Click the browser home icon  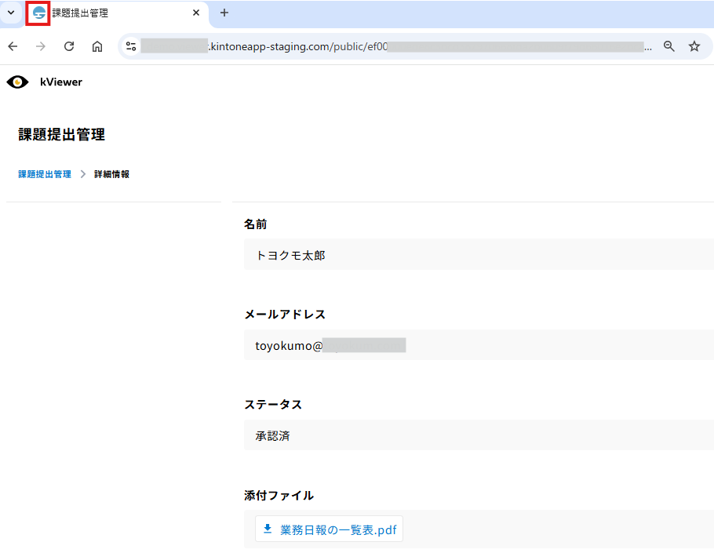click(x=97, y=46)
